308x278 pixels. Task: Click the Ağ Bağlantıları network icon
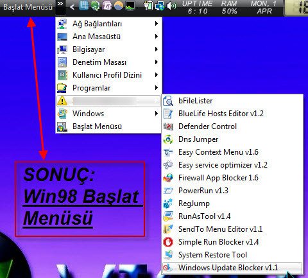[62, 24]
